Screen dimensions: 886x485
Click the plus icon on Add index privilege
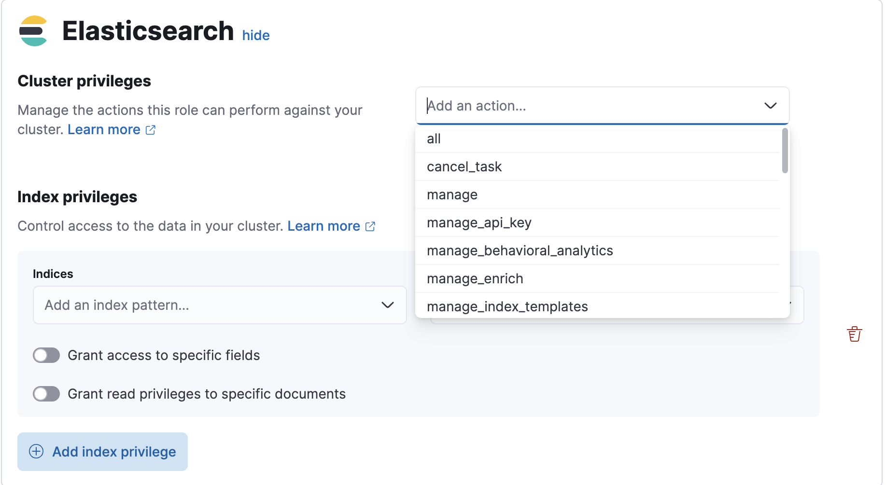[x=36, y=451]
